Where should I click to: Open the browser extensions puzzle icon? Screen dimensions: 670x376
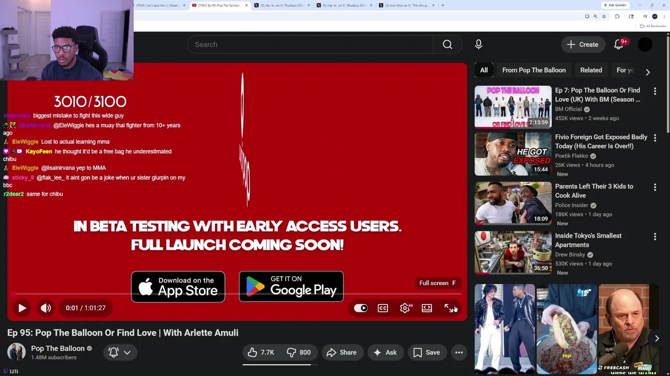(617, 17)
